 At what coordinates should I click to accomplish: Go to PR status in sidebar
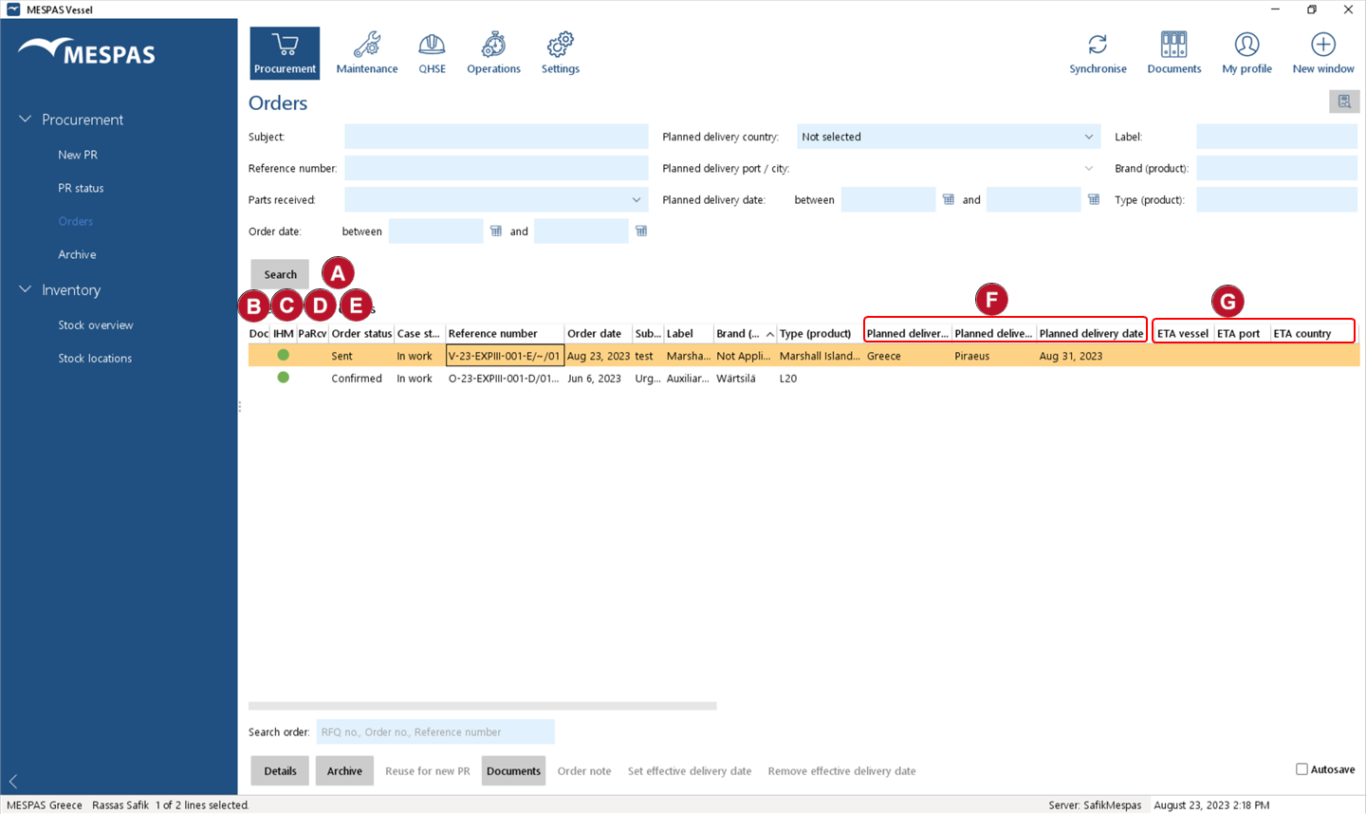tap(81, 188)
